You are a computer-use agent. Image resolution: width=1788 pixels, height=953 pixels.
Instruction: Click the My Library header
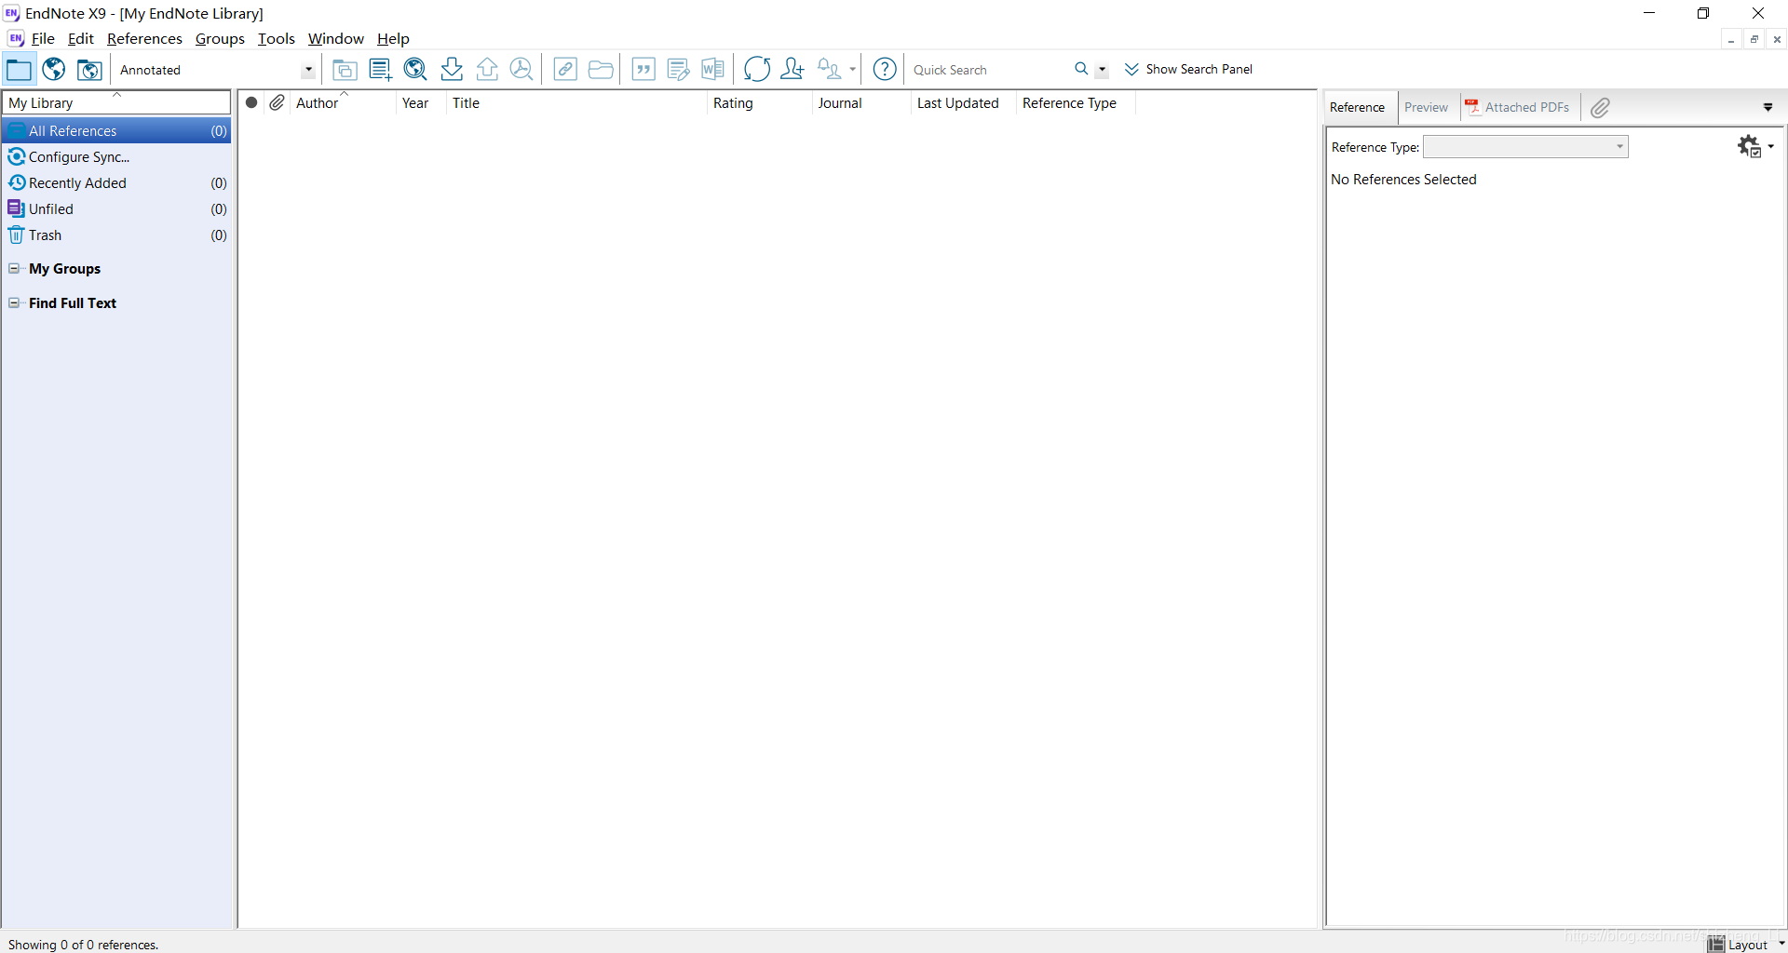point(116,102)
